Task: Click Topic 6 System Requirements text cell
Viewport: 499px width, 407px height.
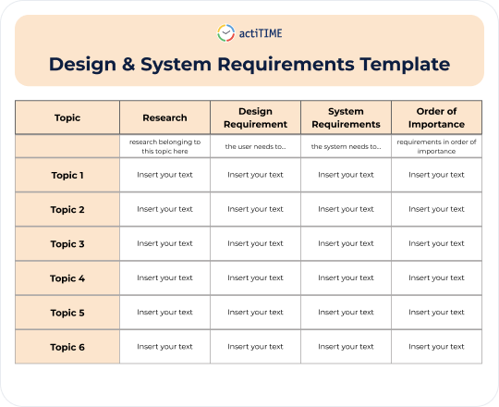Action: 346,347
